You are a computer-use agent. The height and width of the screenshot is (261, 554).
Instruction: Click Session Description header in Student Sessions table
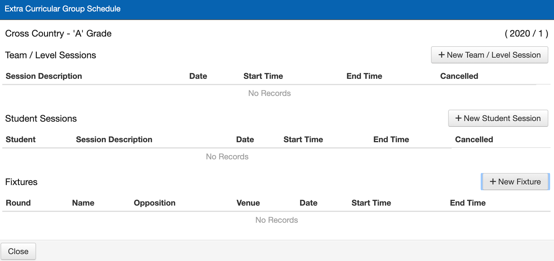pyautogui.click(x=114, y=139)
